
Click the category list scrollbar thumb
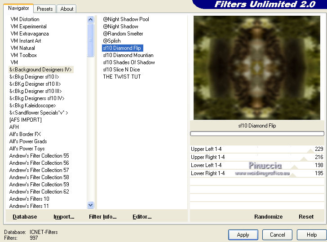click(91, 40)
